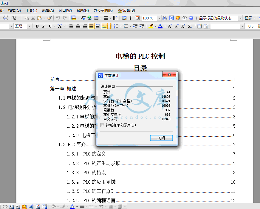Expand the highlight color dropdown arrow
Screen dimensions: 260x209
click(x=155, y=26)
